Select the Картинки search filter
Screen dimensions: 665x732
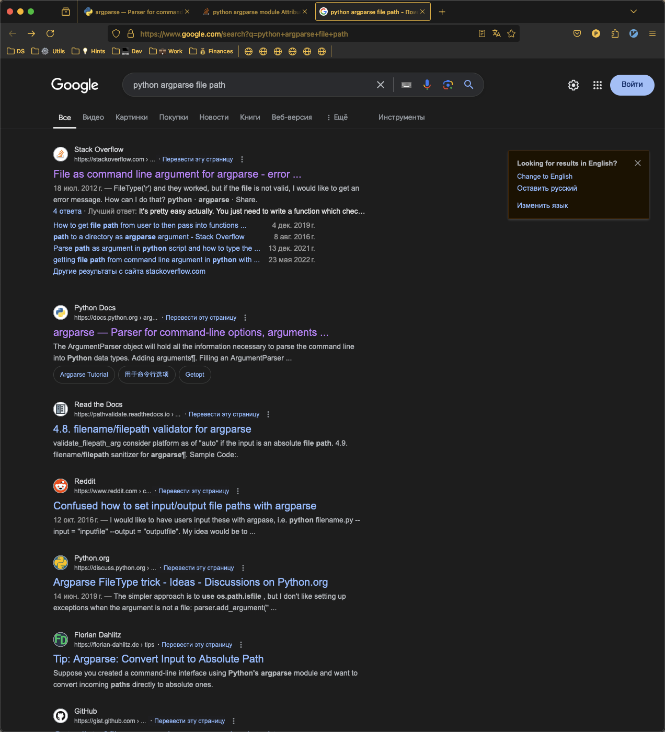[132, 117]
